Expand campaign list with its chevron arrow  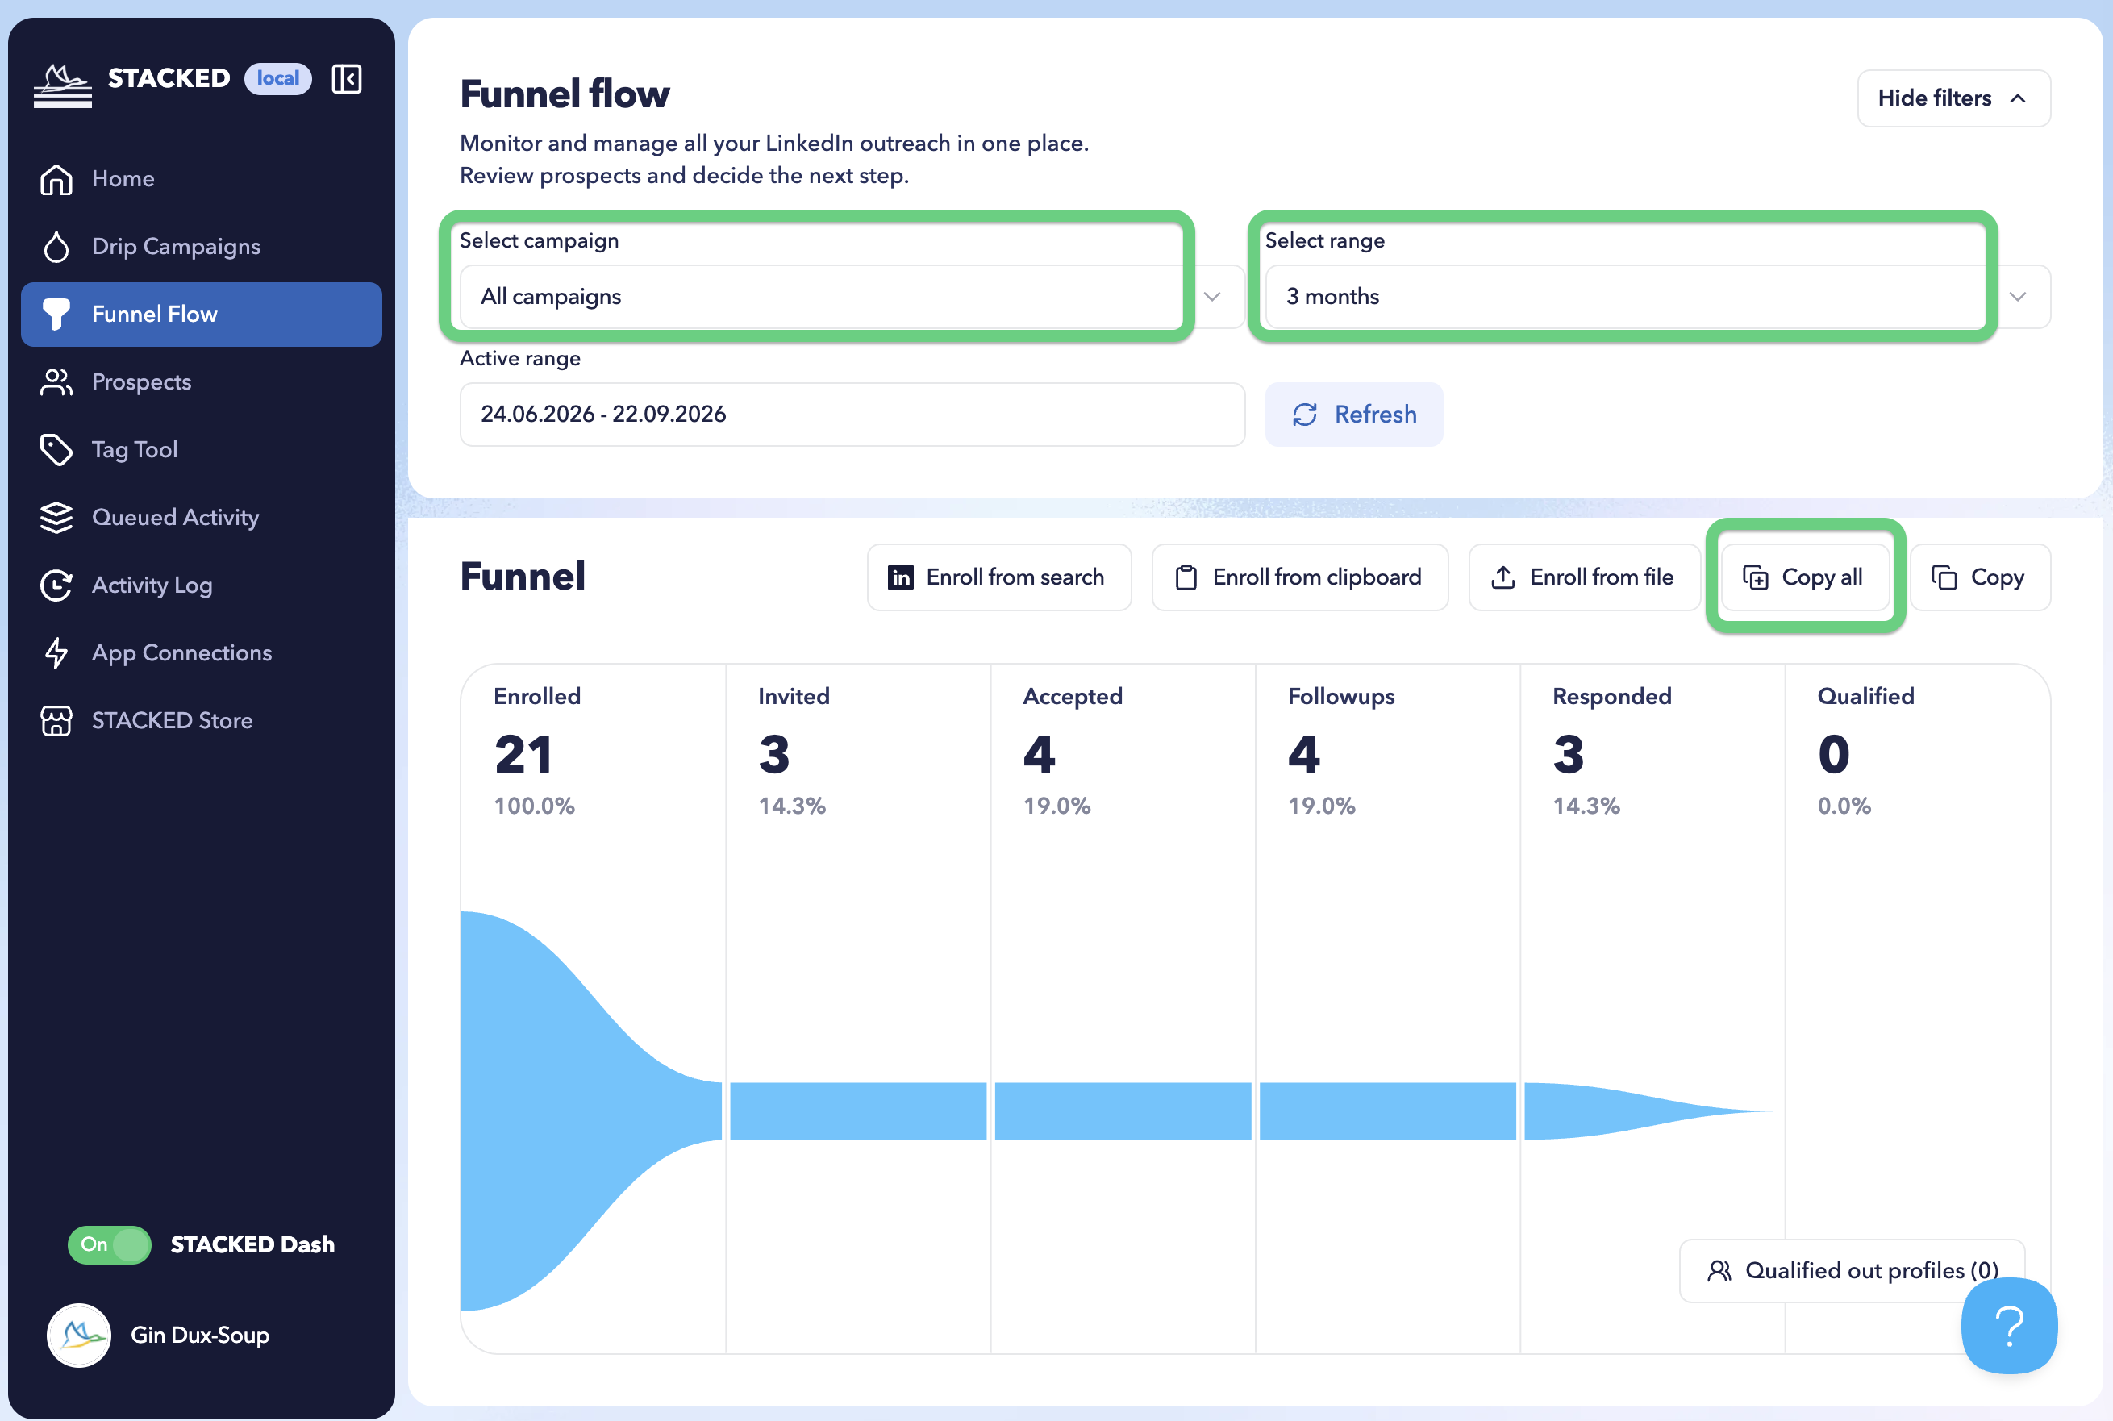(x=1211, y=296)
